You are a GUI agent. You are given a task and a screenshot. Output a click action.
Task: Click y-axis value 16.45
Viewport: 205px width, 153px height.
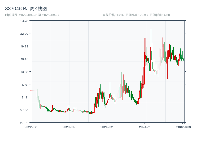tap(25, 59)
